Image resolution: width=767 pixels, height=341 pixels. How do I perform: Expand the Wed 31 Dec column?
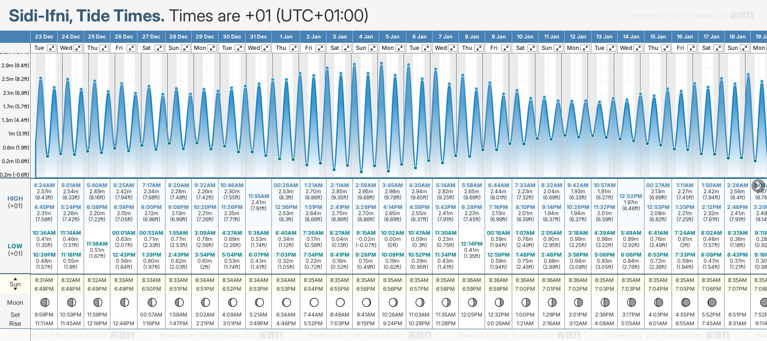pos(266,48)
